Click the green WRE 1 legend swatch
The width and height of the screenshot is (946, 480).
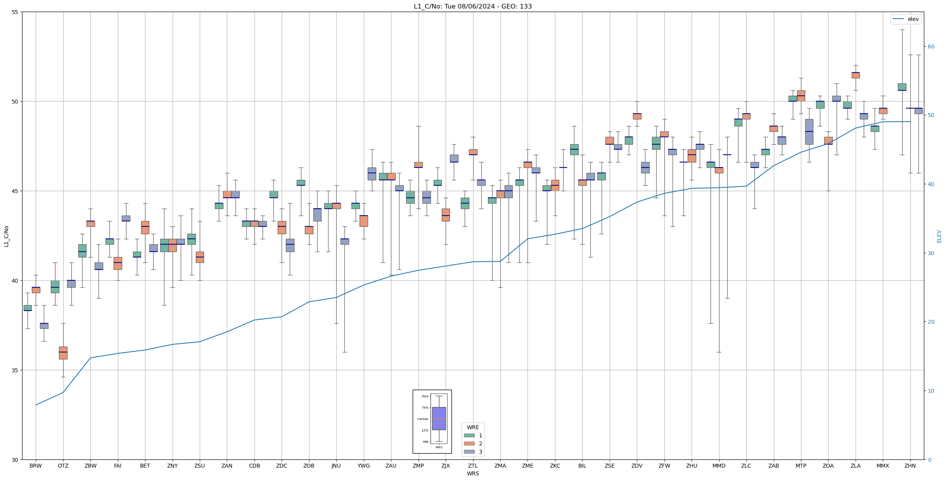[x=469, y=435]
